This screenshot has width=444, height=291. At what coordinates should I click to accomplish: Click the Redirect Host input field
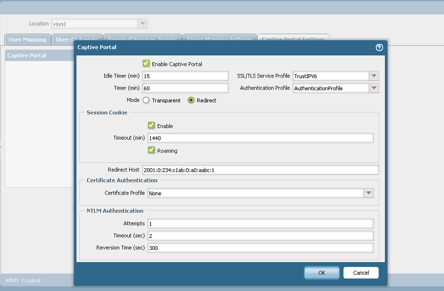click(x=260, y=170)
